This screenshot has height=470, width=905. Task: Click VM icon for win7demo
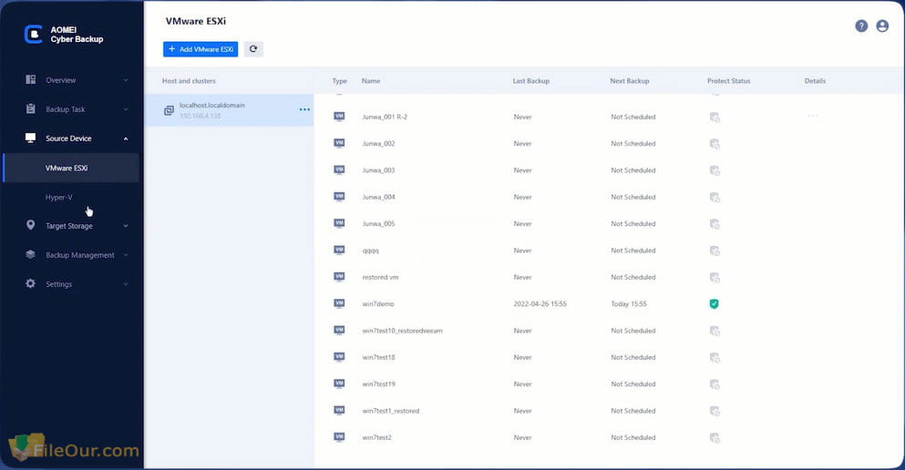[x=339, y=303]
